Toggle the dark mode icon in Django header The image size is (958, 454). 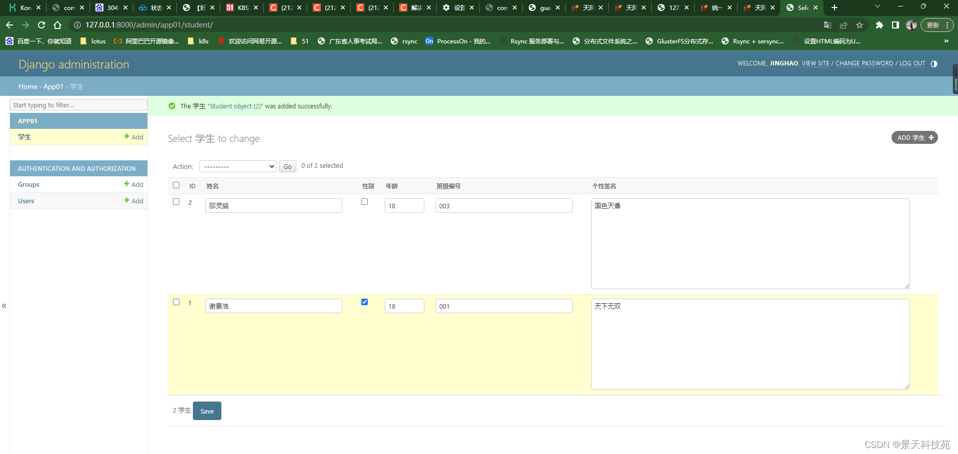(x=934, y=64)
